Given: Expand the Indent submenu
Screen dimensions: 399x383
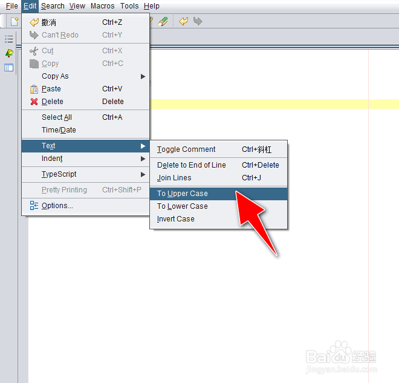Looking at the screenshot, I should coord(85,159).
